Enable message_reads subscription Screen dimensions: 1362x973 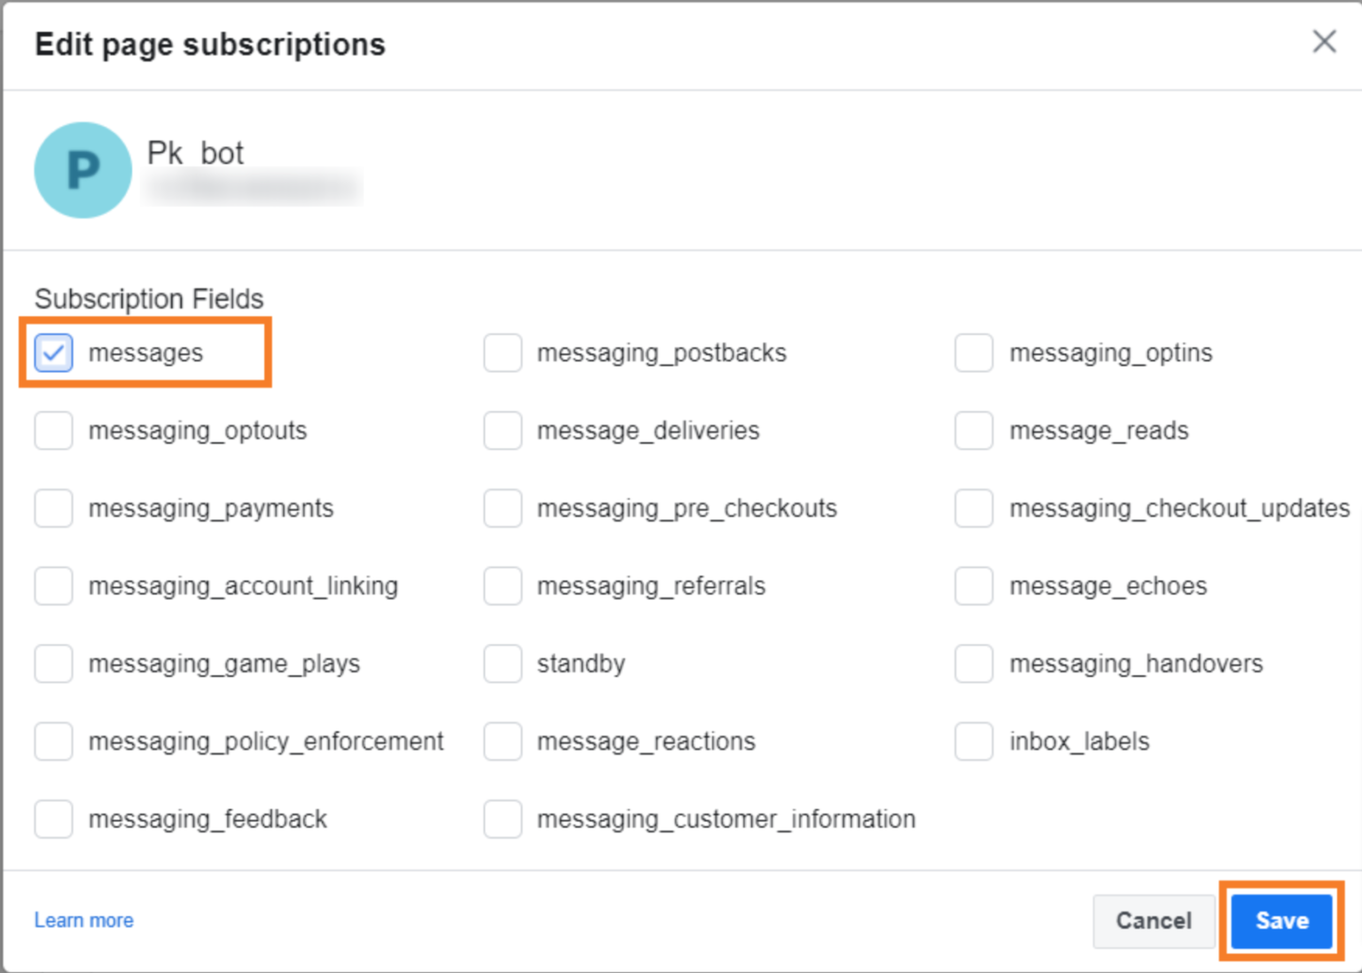point(974,431)
